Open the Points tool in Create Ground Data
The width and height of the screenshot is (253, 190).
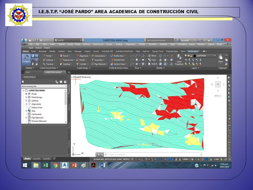[48, 56]
